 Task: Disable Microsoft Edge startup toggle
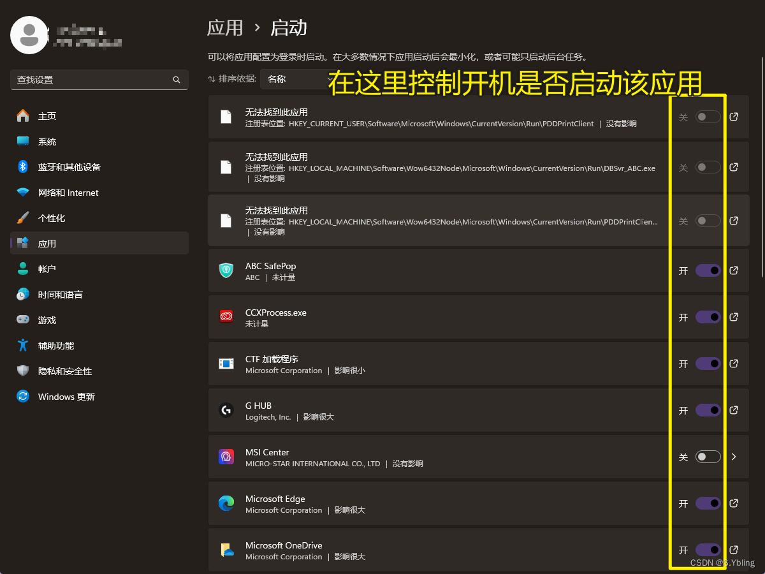pos(708,503)
